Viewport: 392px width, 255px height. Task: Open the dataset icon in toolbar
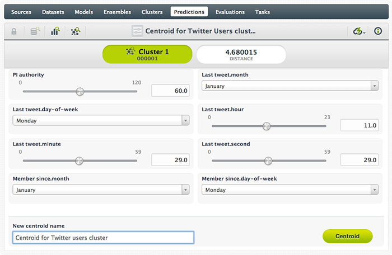35,31
